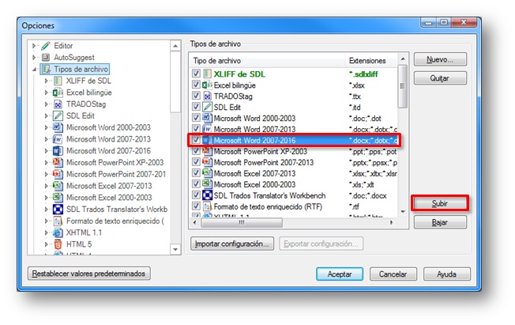
Task: Click PowerPoint 2007-2013 icon in list
Action: (x=207, y=162)
